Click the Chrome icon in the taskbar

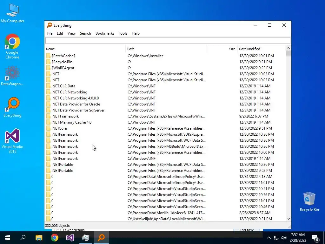tap(55, 238)
